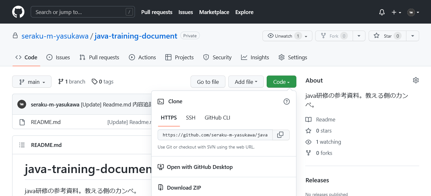The width and height of the screenshot is (431, 196).
Task: Open the latest commit message [Update] Readme.md
Action: tap(116, 104)
